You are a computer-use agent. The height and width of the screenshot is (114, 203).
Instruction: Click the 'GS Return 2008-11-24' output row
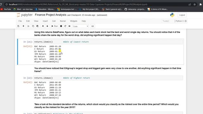pos(48,87)
